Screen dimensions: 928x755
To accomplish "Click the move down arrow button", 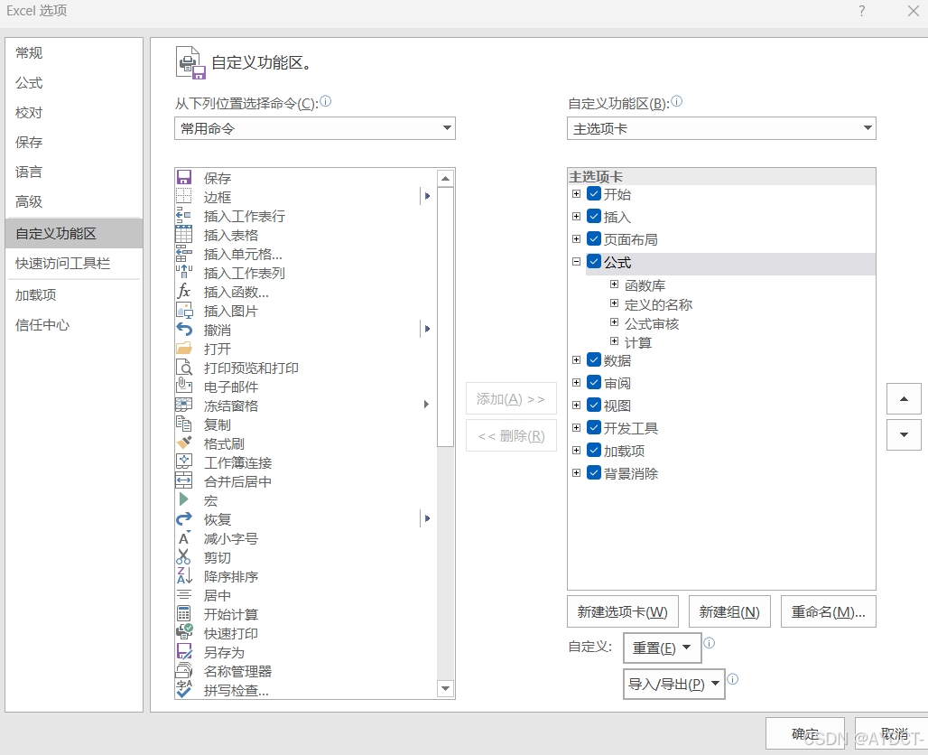I will click(x=904, y=434).
